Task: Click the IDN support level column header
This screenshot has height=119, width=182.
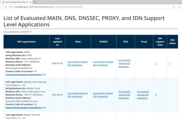Action: 160,42
